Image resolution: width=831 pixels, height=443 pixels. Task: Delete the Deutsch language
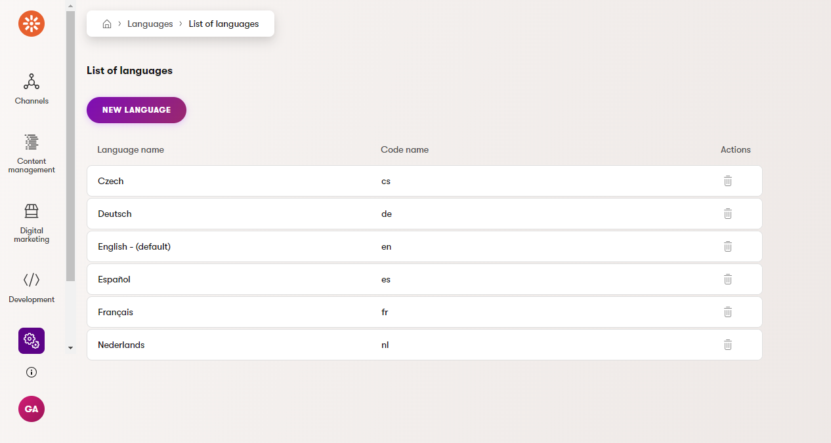(727, 214)
